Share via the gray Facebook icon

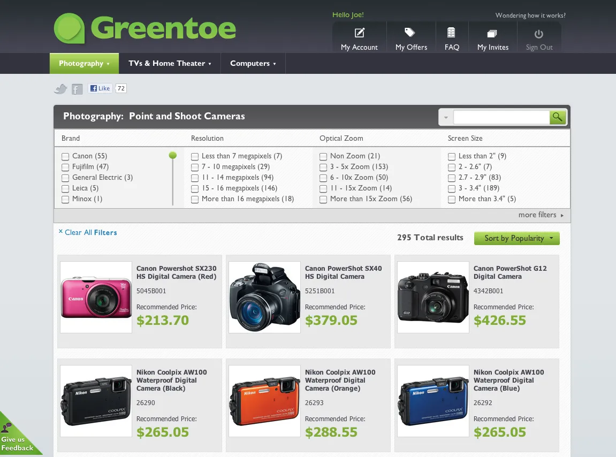point(77,89)
